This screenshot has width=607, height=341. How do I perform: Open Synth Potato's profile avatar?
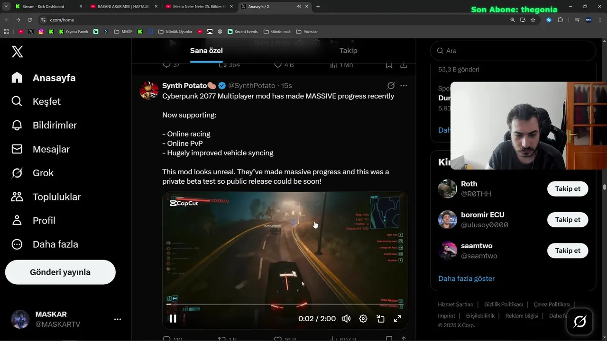149,90
